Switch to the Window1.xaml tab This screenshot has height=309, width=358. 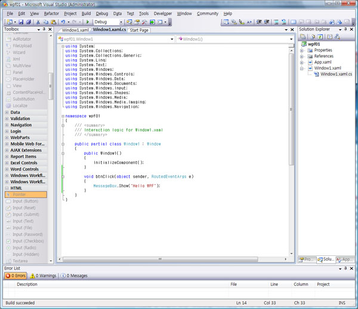tap(75, 30)
